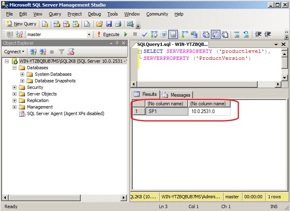Expand the Security folder node
The image size is (290, 211).
pyautogui.click(x=15, y=87)
